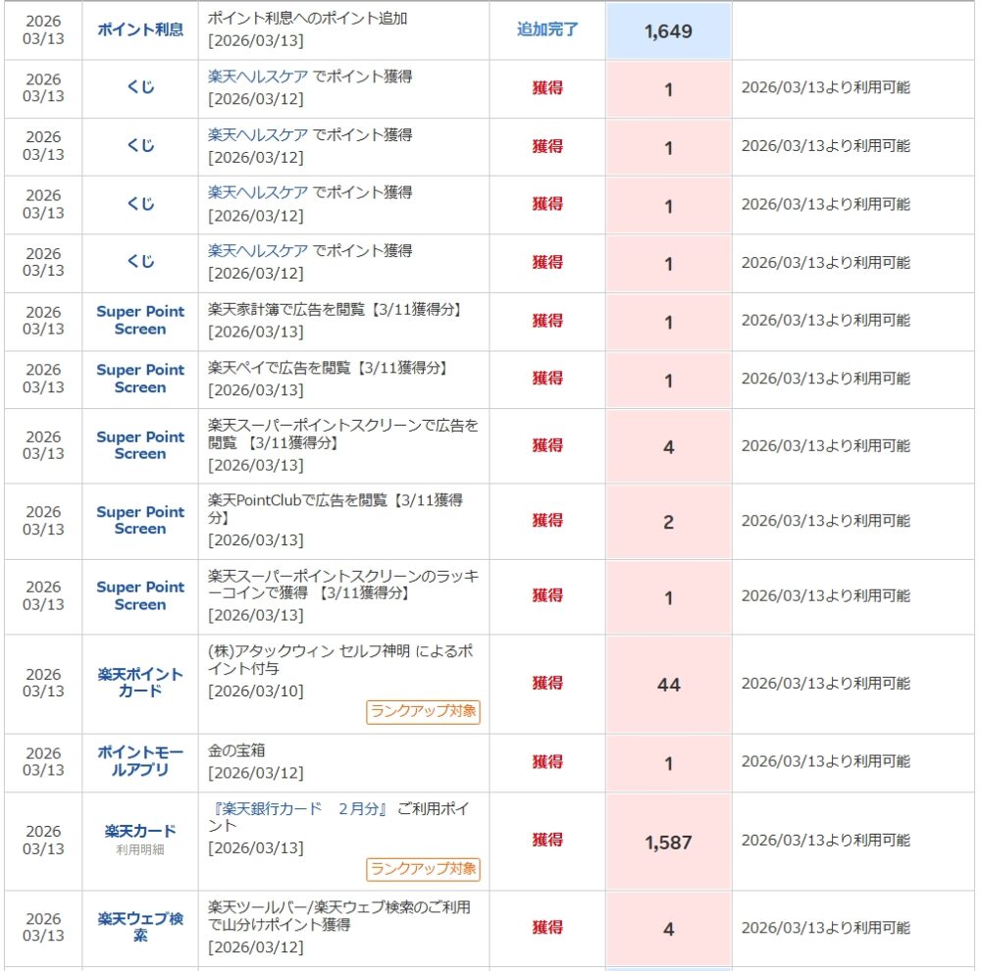981x971 pixels.
Task: Click ランクアップ対象 badge in the アタックウィン row
Action: tap(424, 712)
